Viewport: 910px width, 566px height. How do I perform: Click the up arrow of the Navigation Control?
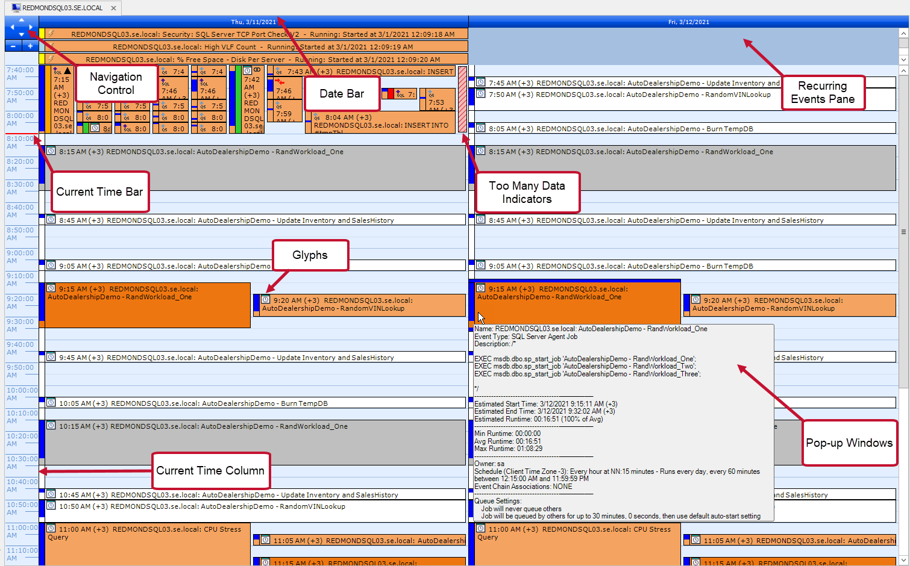(22, 20)
